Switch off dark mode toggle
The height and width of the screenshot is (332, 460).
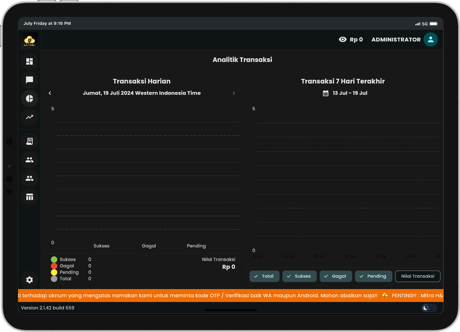coord(429,308)
